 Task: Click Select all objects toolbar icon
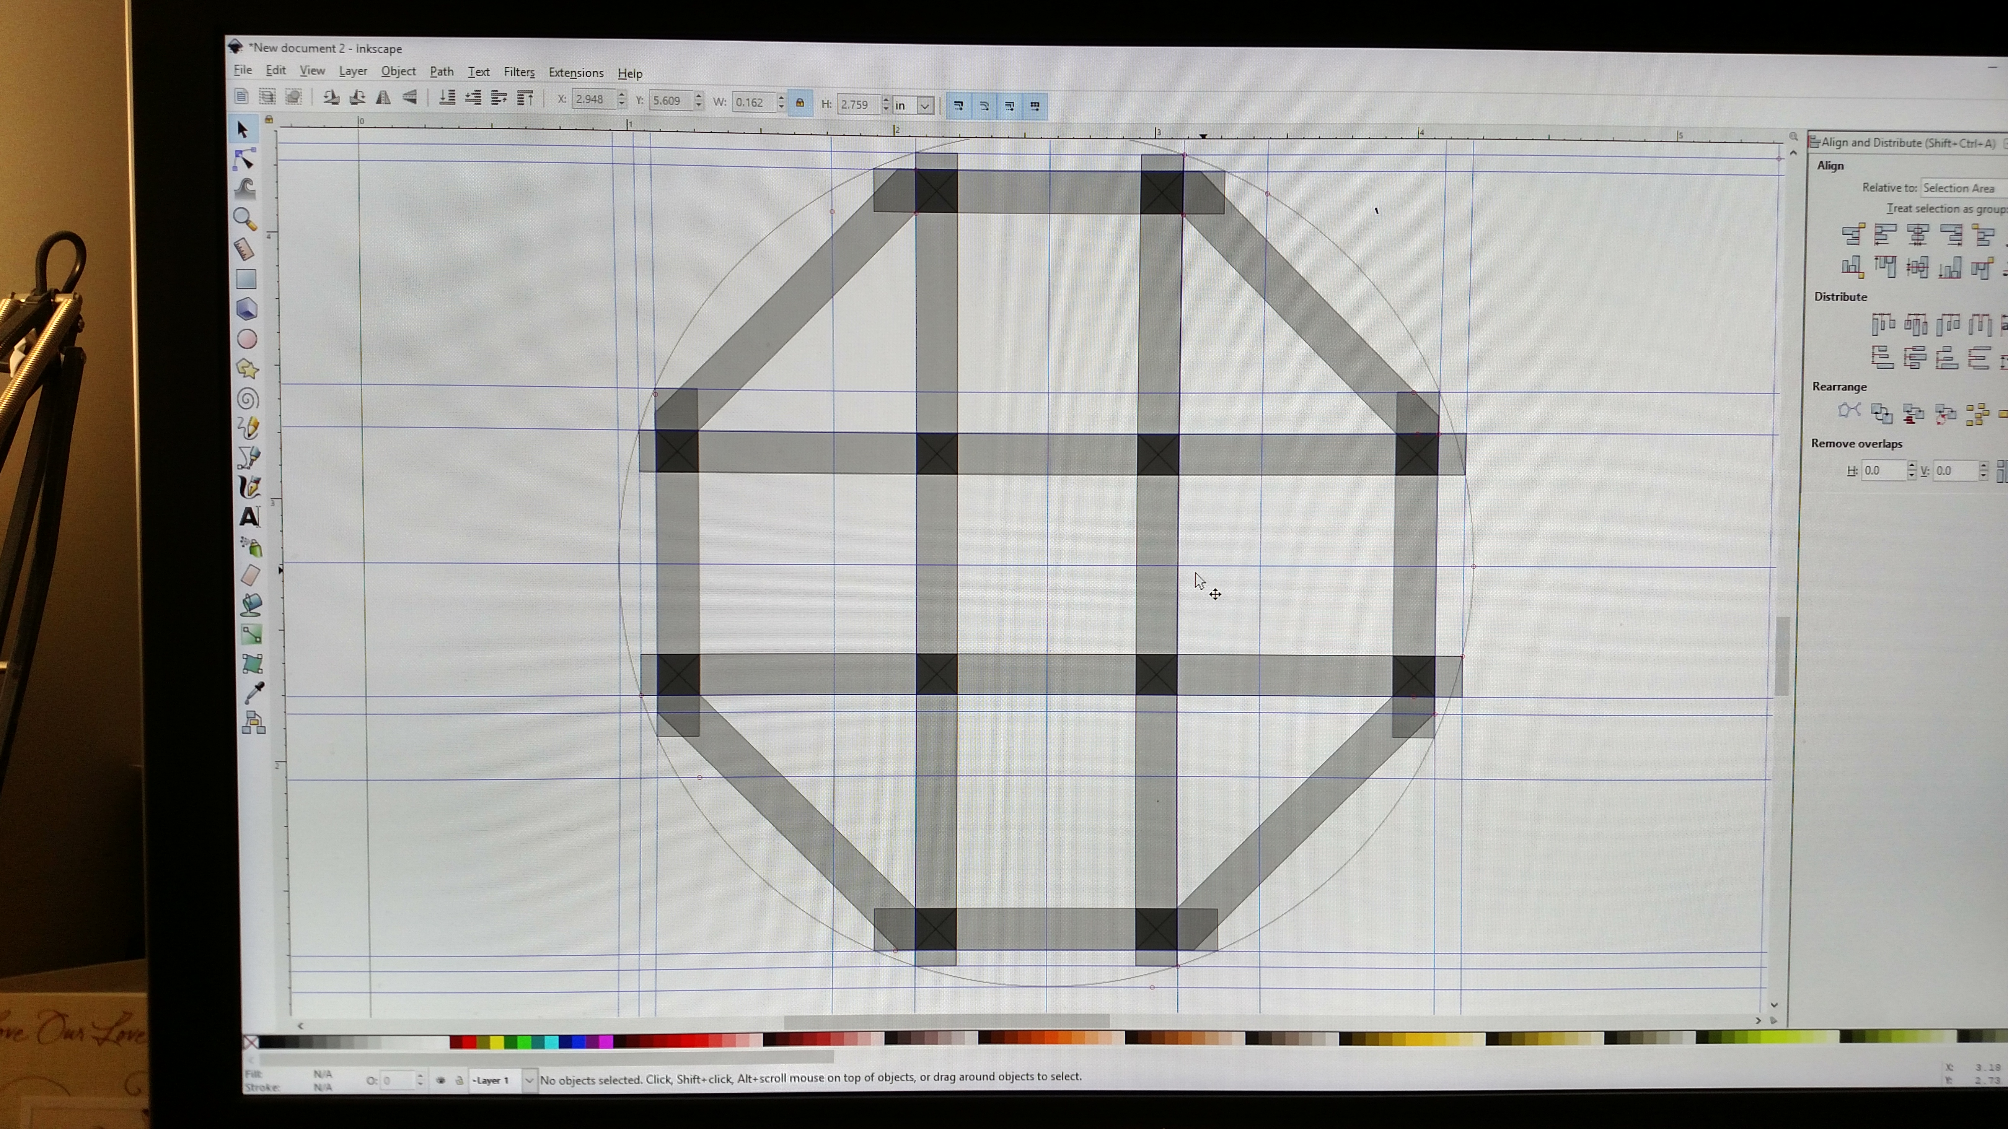[242, 97]
